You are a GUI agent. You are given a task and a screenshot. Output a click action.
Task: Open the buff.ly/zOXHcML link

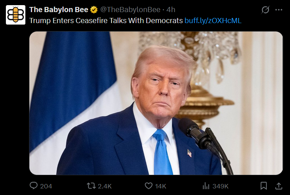pyautogui.click(x=213, y=21)
